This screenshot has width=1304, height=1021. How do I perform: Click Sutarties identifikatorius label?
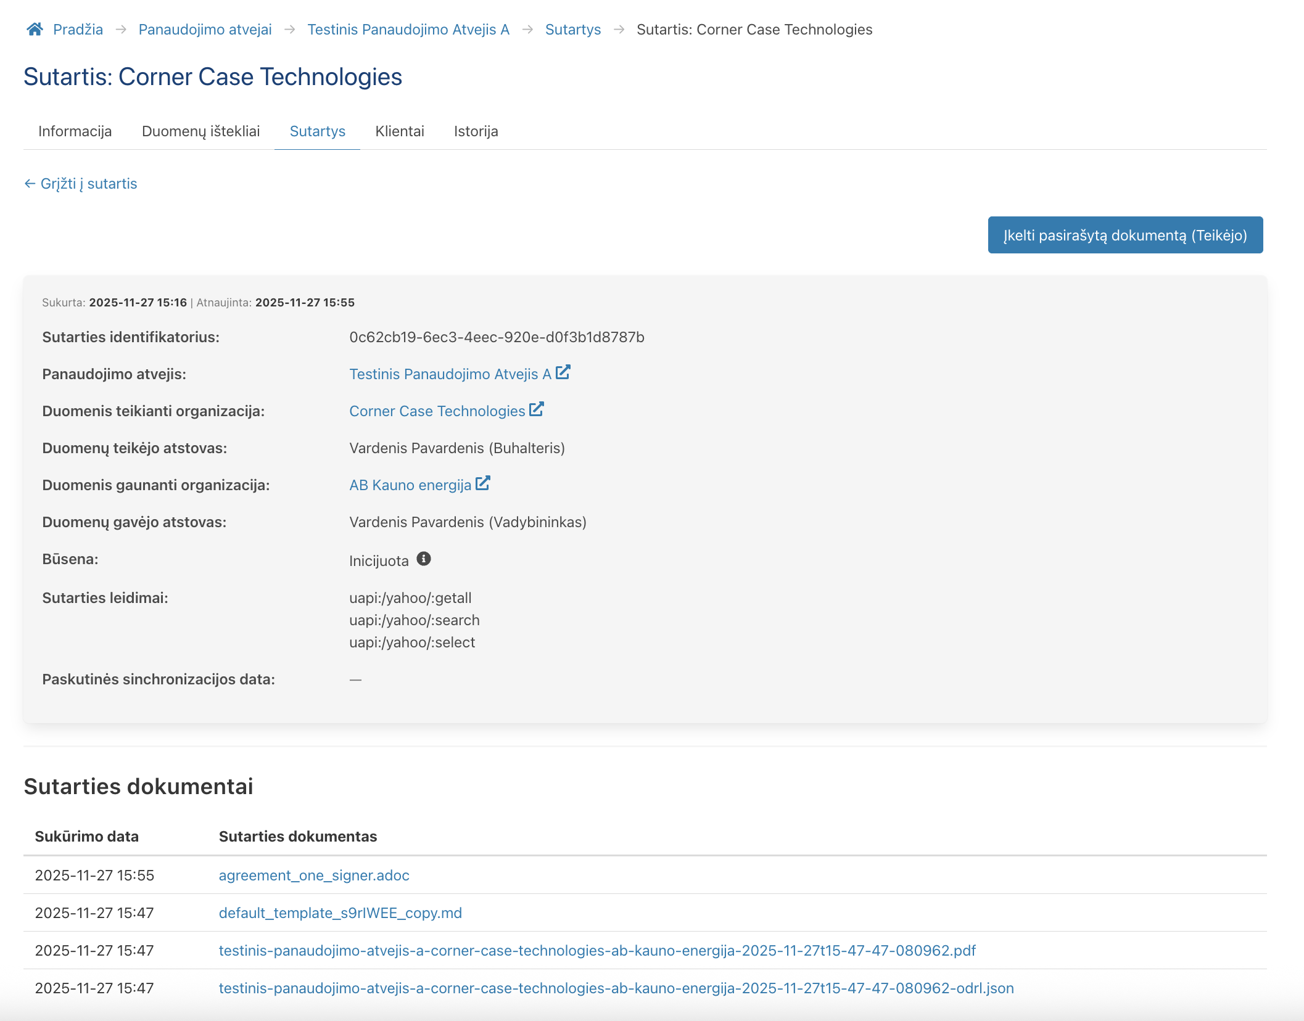[131, 337]
